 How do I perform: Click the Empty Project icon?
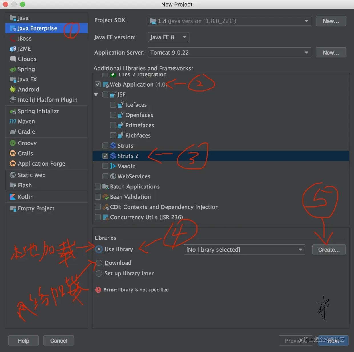pos(13,208)
